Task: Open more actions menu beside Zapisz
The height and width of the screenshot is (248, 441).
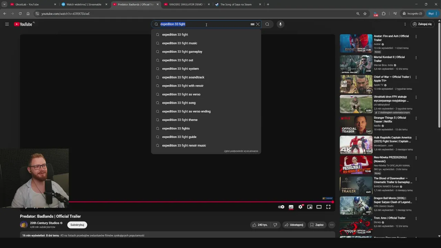Action: 331,225
